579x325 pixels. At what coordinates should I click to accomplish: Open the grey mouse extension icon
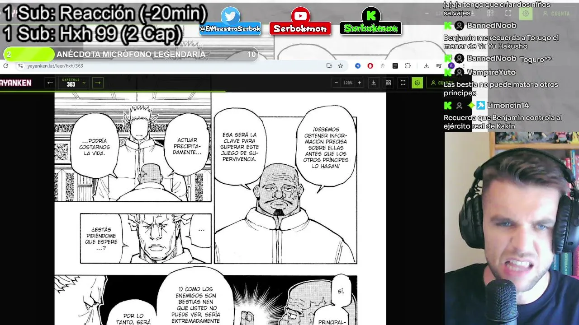383,66
